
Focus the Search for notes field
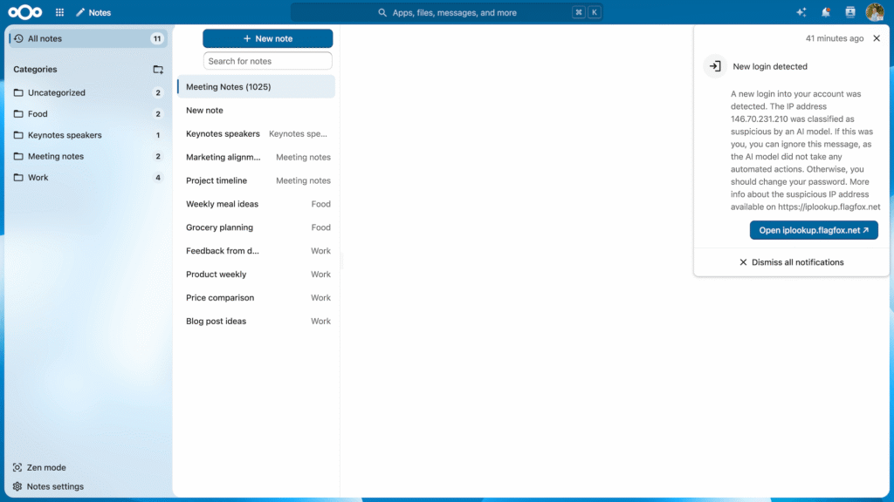pos(268,61)
